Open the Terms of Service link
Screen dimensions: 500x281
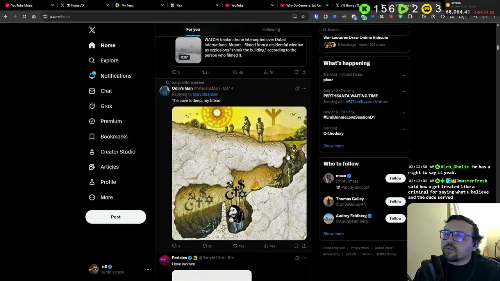[334, 248]
